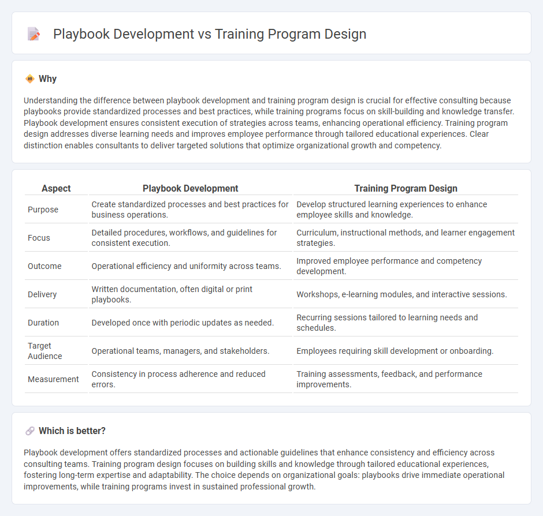This screenshot has height=516, width=543.
Task: Click the Aspect column header
Action: point(55,188)
